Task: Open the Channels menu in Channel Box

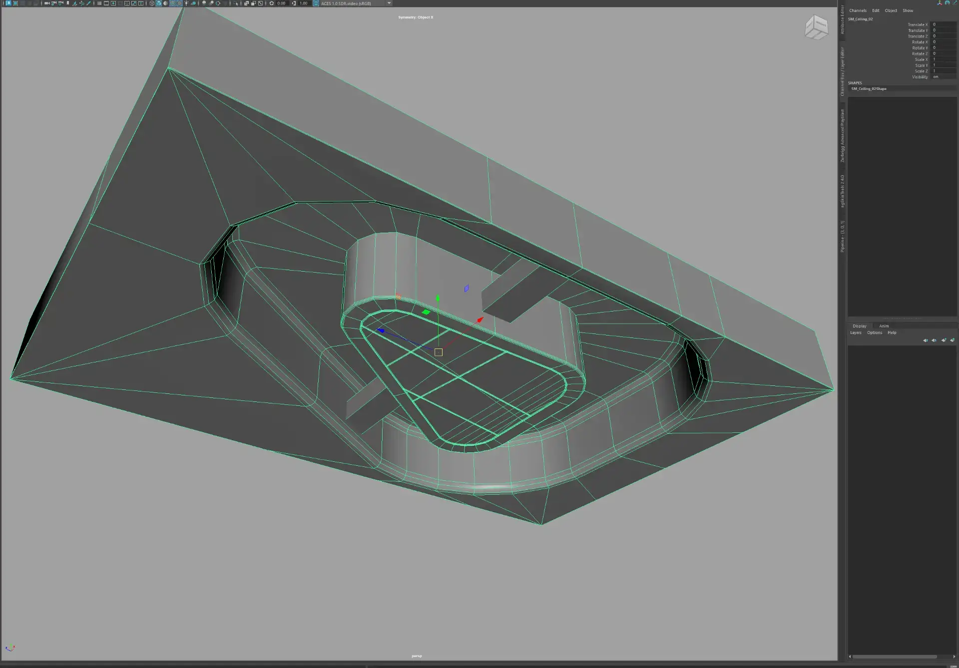Action: point(858,10)
